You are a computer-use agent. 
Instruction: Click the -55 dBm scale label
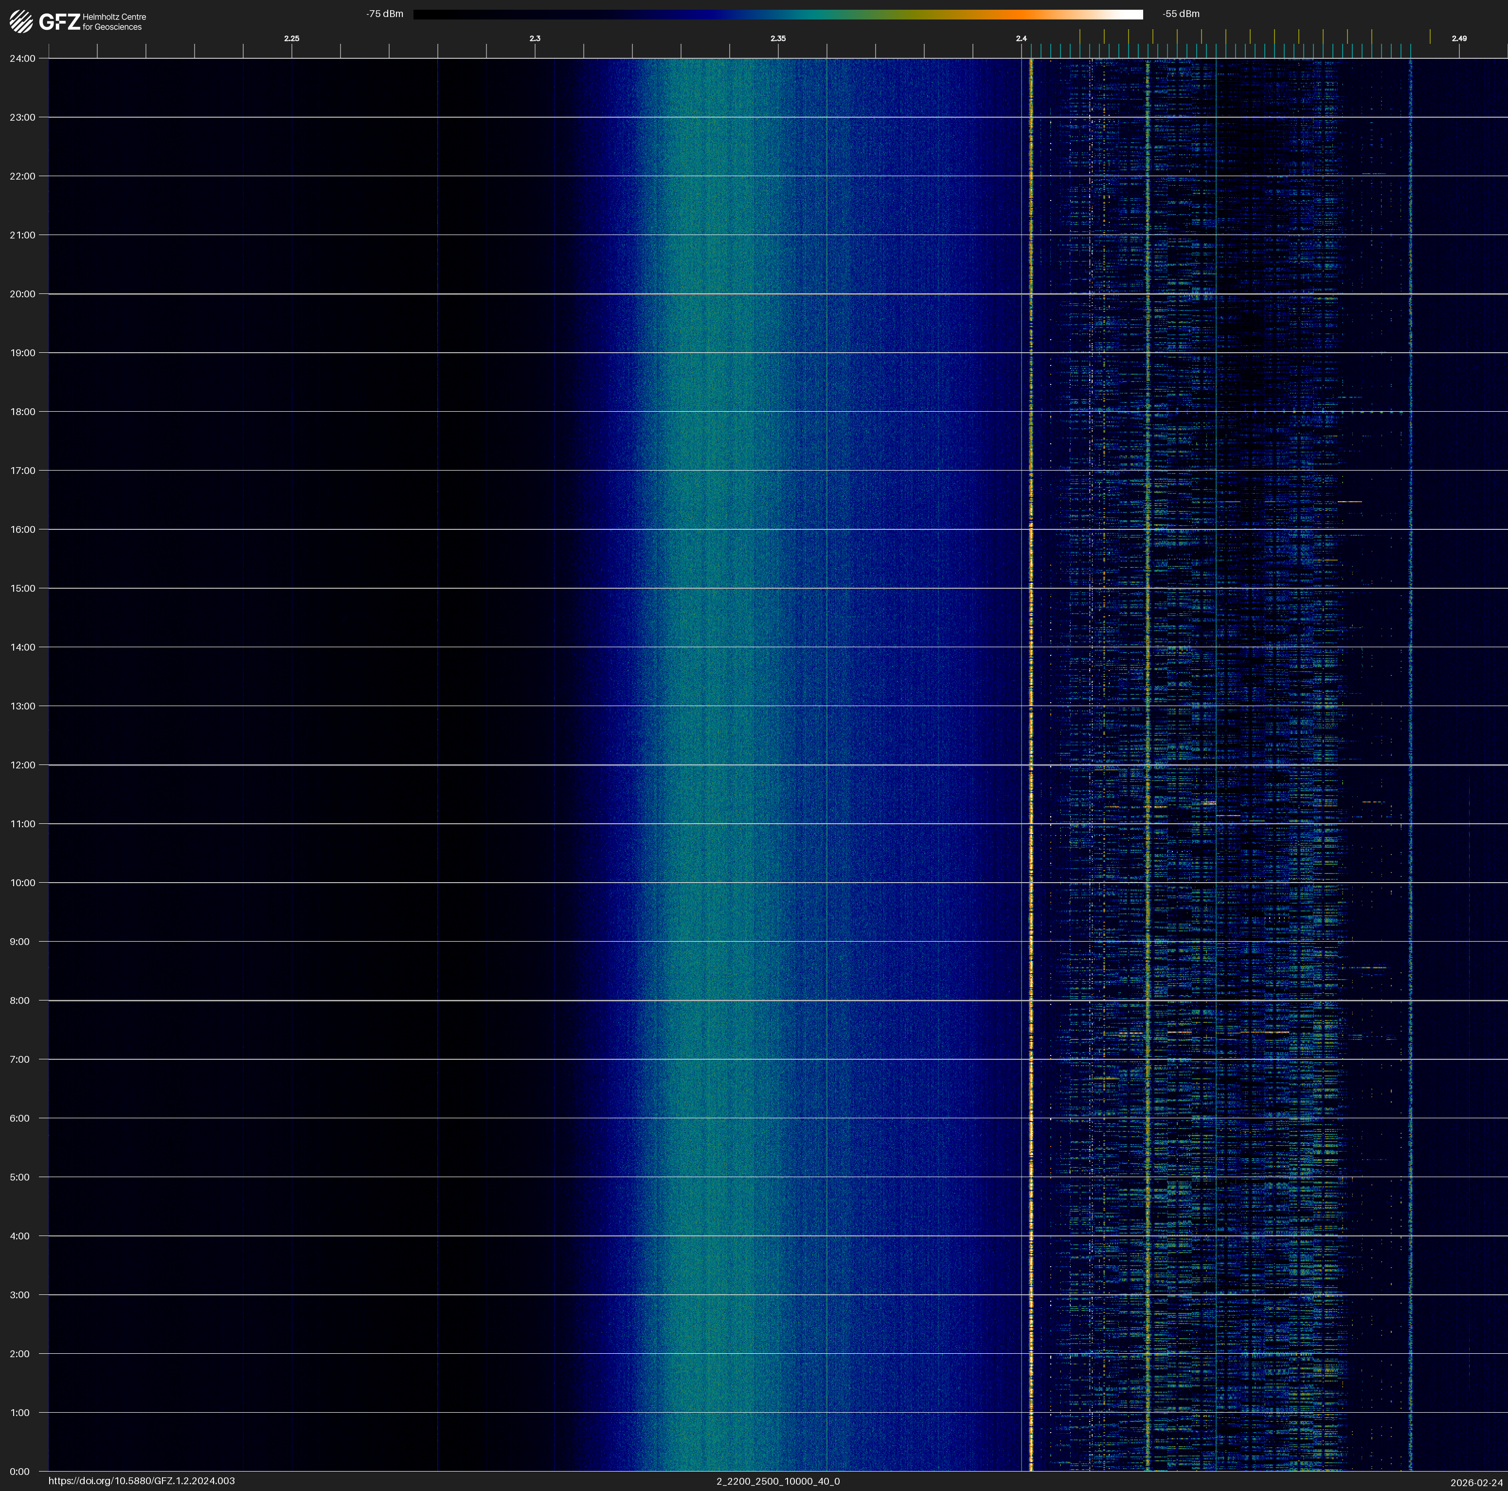pyautogui.click(x=1181, y=14)
